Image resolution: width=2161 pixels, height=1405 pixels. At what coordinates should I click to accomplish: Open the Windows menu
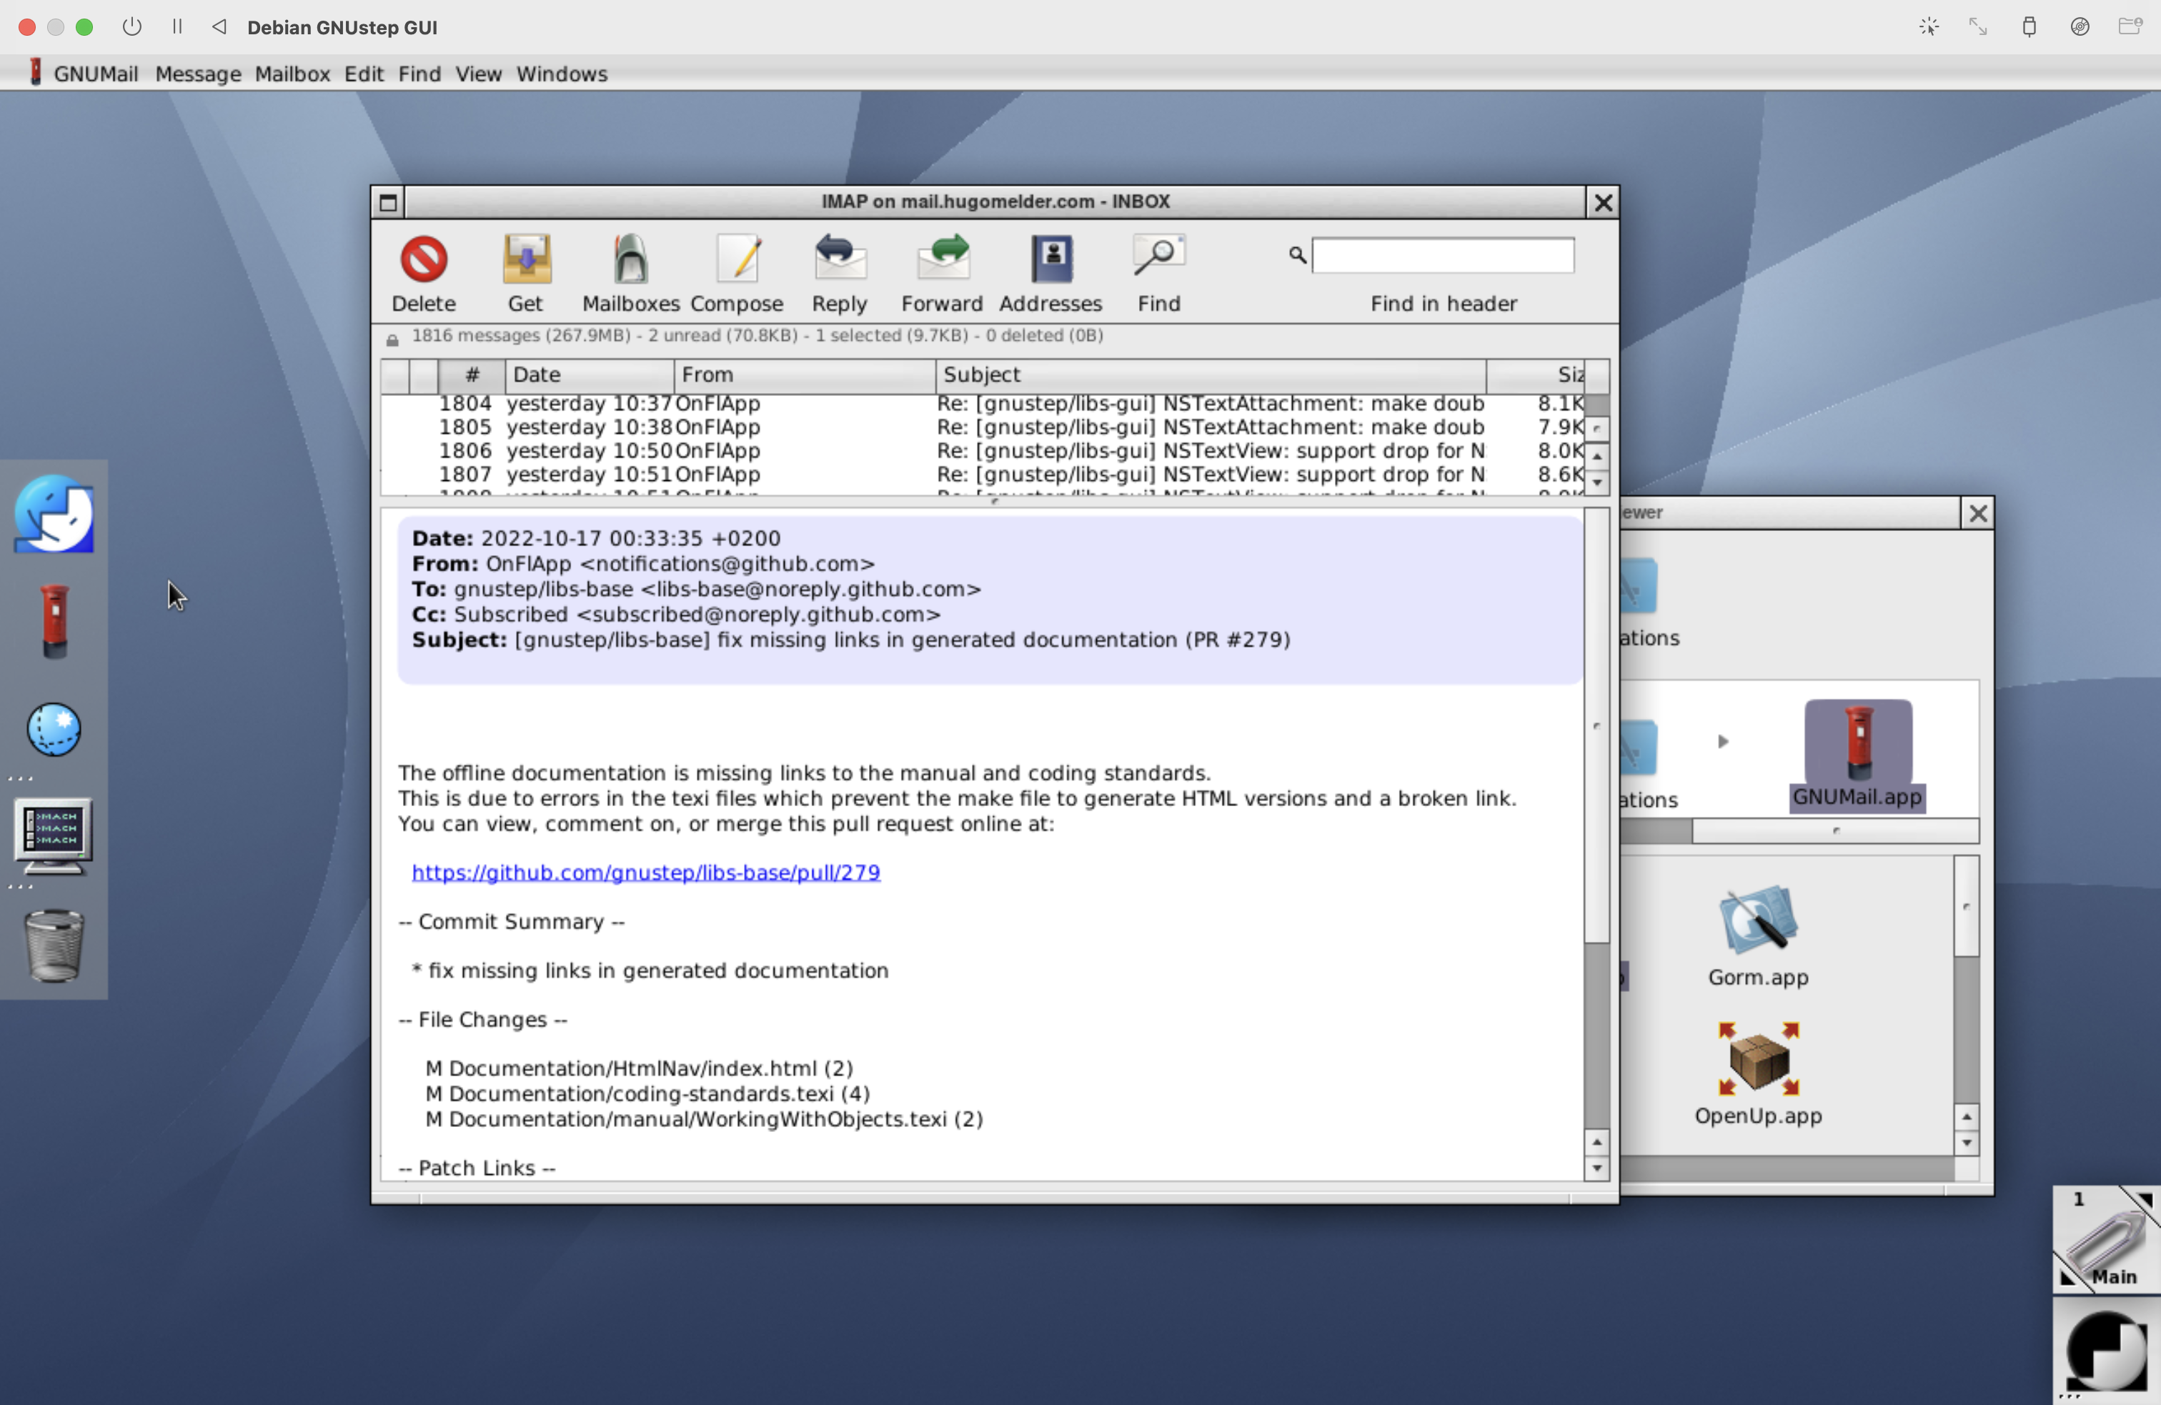click(x=561, y=74)
